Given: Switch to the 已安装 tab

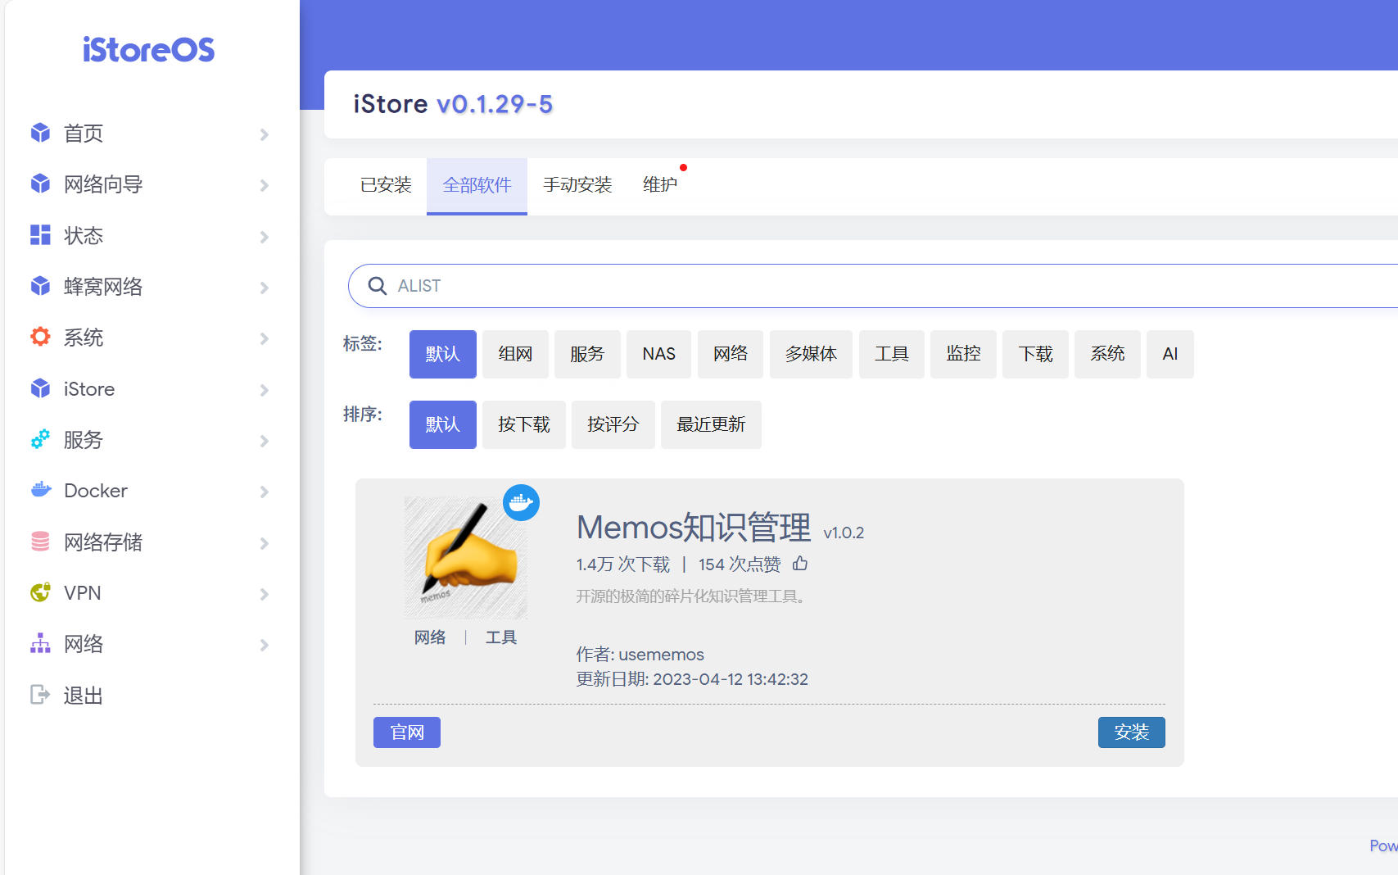Looking at the screenshot, I should point(386,185).
